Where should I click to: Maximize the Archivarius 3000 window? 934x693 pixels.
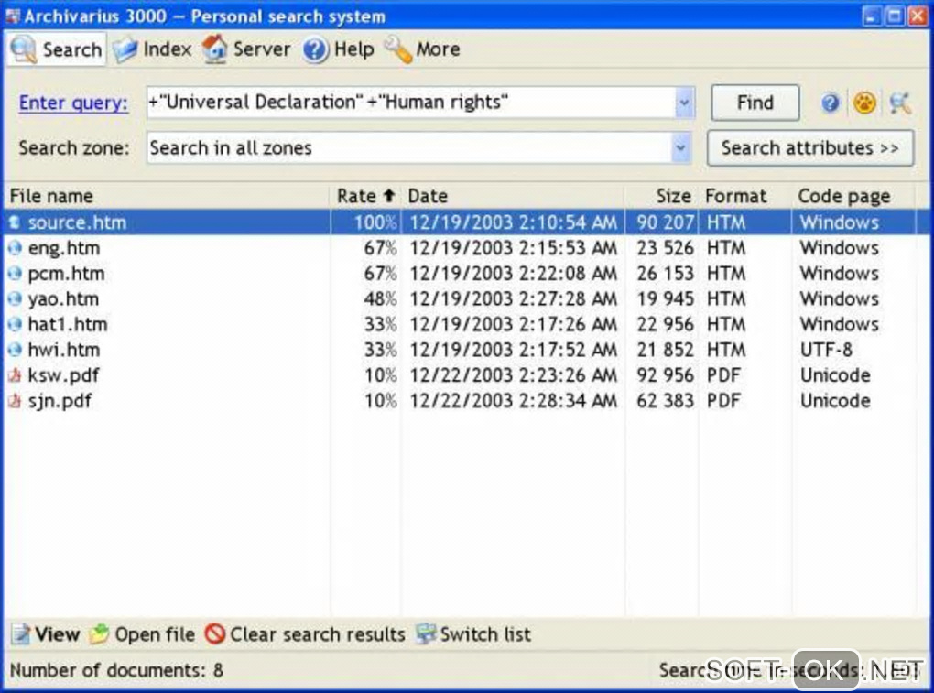pos(894,16)
